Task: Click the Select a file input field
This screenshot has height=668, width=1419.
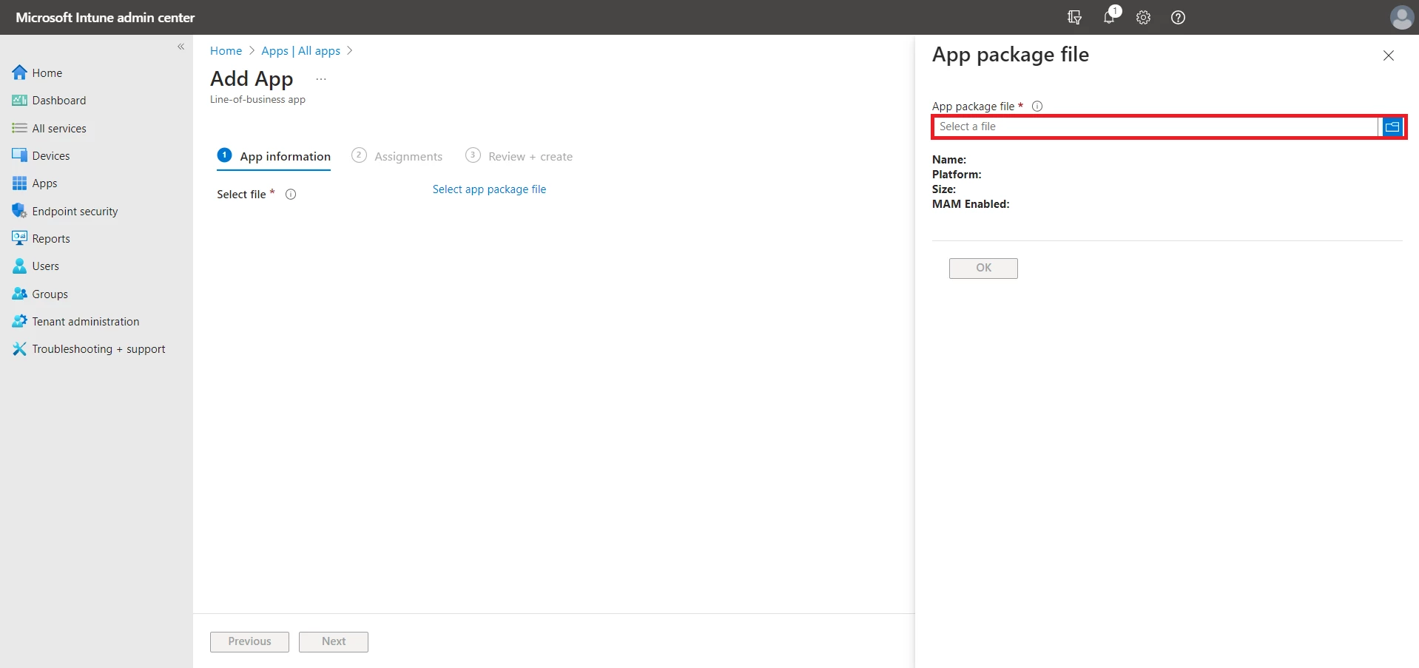Action: pyautogui.click(x=1156, y=126)
